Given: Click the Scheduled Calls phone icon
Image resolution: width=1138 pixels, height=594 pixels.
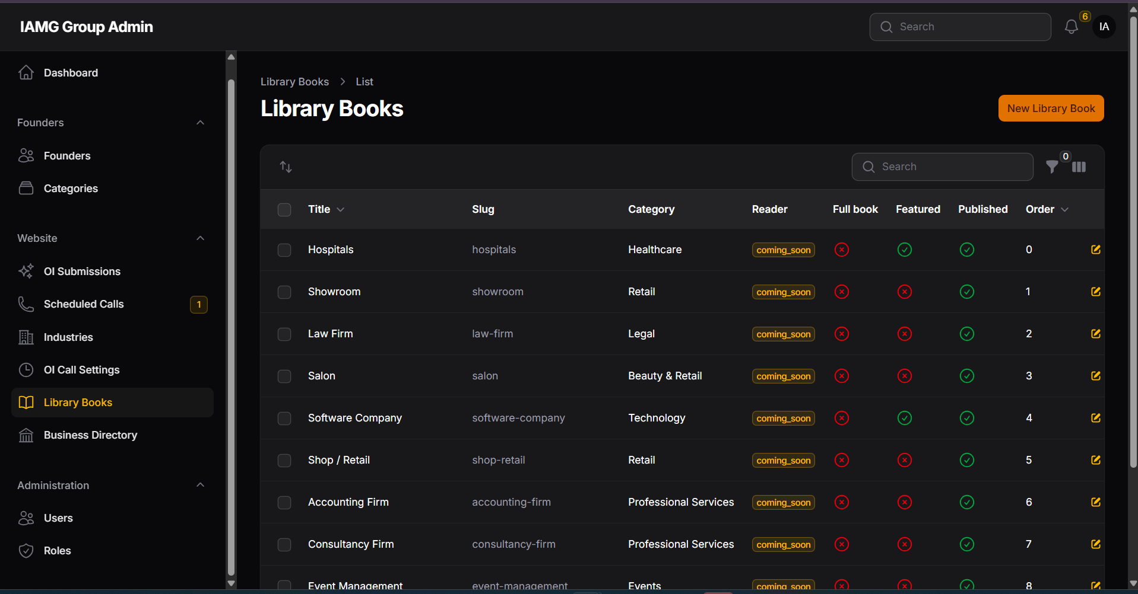Looking at the screenshot, I should click(26, 304).
